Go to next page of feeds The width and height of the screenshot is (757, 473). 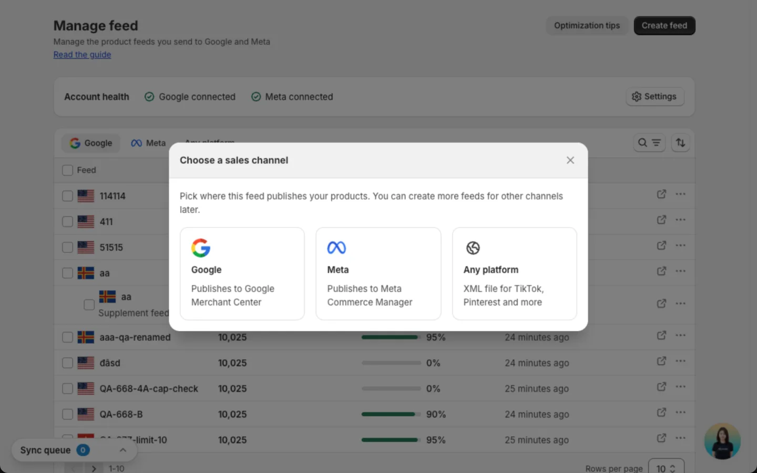94,468
